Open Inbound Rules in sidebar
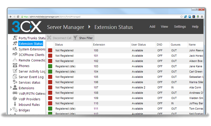Image resolution: width=211 pixels, height=126 pixels. point(29,105)
